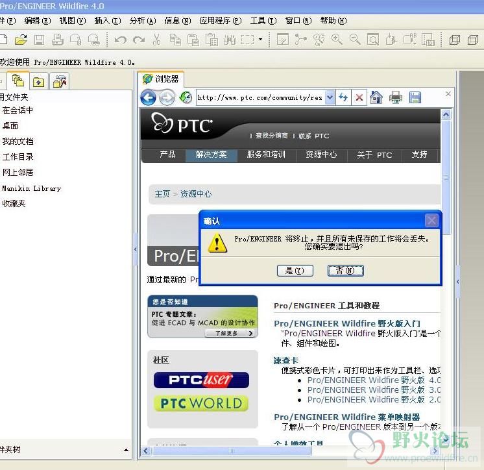Save the browser page
Image resolution: width=484 pixels, height=470 pixels.
[415, 97]
